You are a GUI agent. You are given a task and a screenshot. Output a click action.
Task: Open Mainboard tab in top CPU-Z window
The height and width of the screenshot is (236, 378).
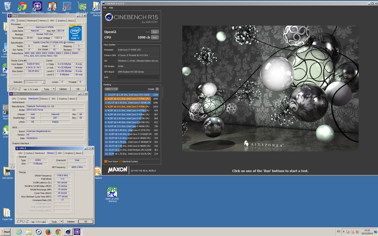(x=32, y=21)
